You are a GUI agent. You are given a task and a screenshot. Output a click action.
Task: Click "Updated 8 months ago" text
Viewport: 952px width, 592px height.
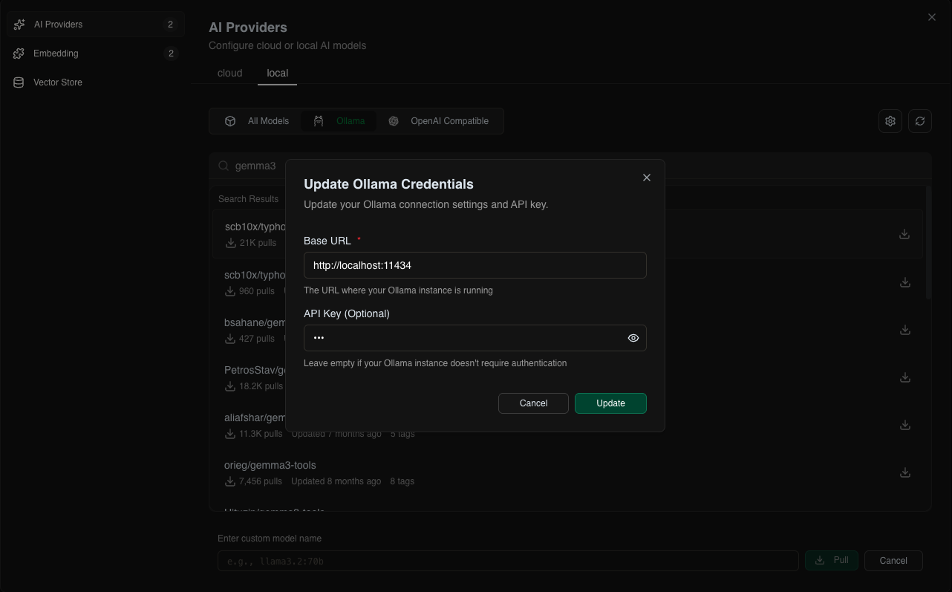[x=336, y=481]
